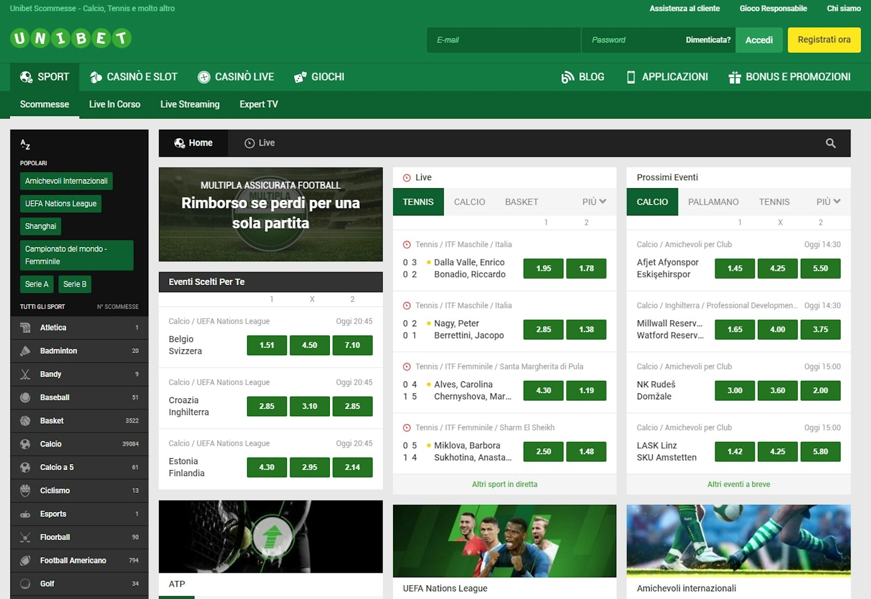871x599 pixels.
Task: Switch to the Live Streaming tab
Action: tap(189, 104)
